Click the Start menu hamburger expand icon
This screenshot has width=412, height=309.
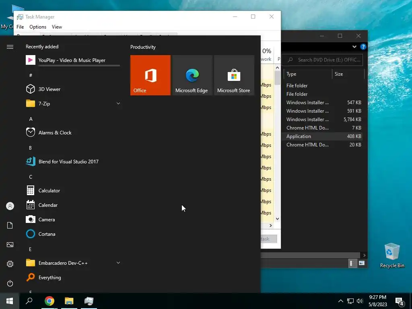pyautogui.click(x=10, y=47)
